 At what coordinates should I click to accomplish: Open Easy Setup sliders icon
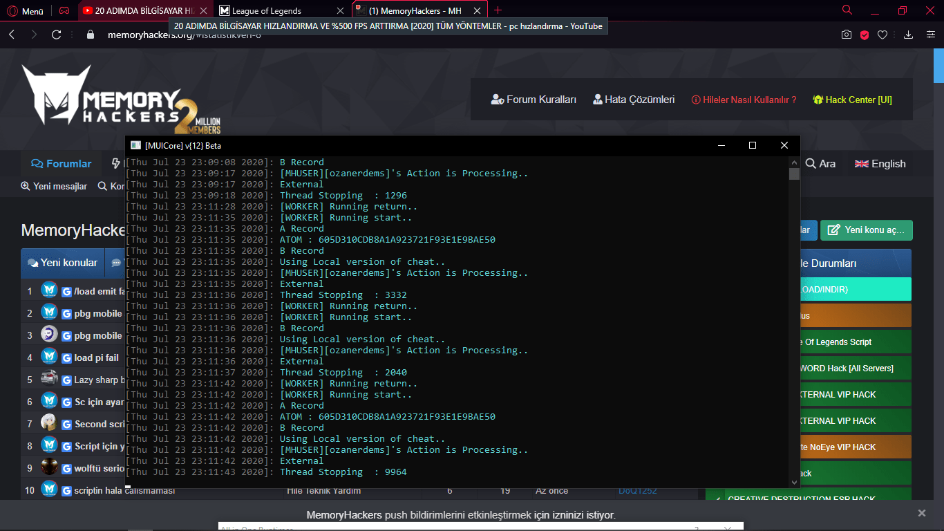[x=930, y=35]
